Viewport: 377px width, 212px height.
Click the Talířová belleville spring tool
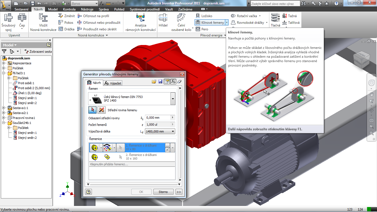(x=291, y=23)
